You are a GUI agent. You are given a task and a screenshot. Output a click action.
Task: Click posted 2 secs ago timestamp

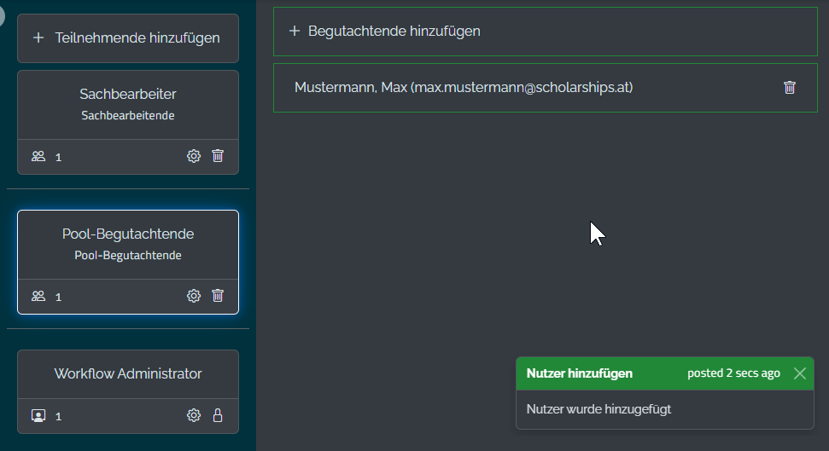coord(733,373)
